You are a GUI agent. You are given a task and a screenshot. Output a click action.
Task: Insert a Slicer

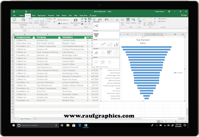click(128, 21)
